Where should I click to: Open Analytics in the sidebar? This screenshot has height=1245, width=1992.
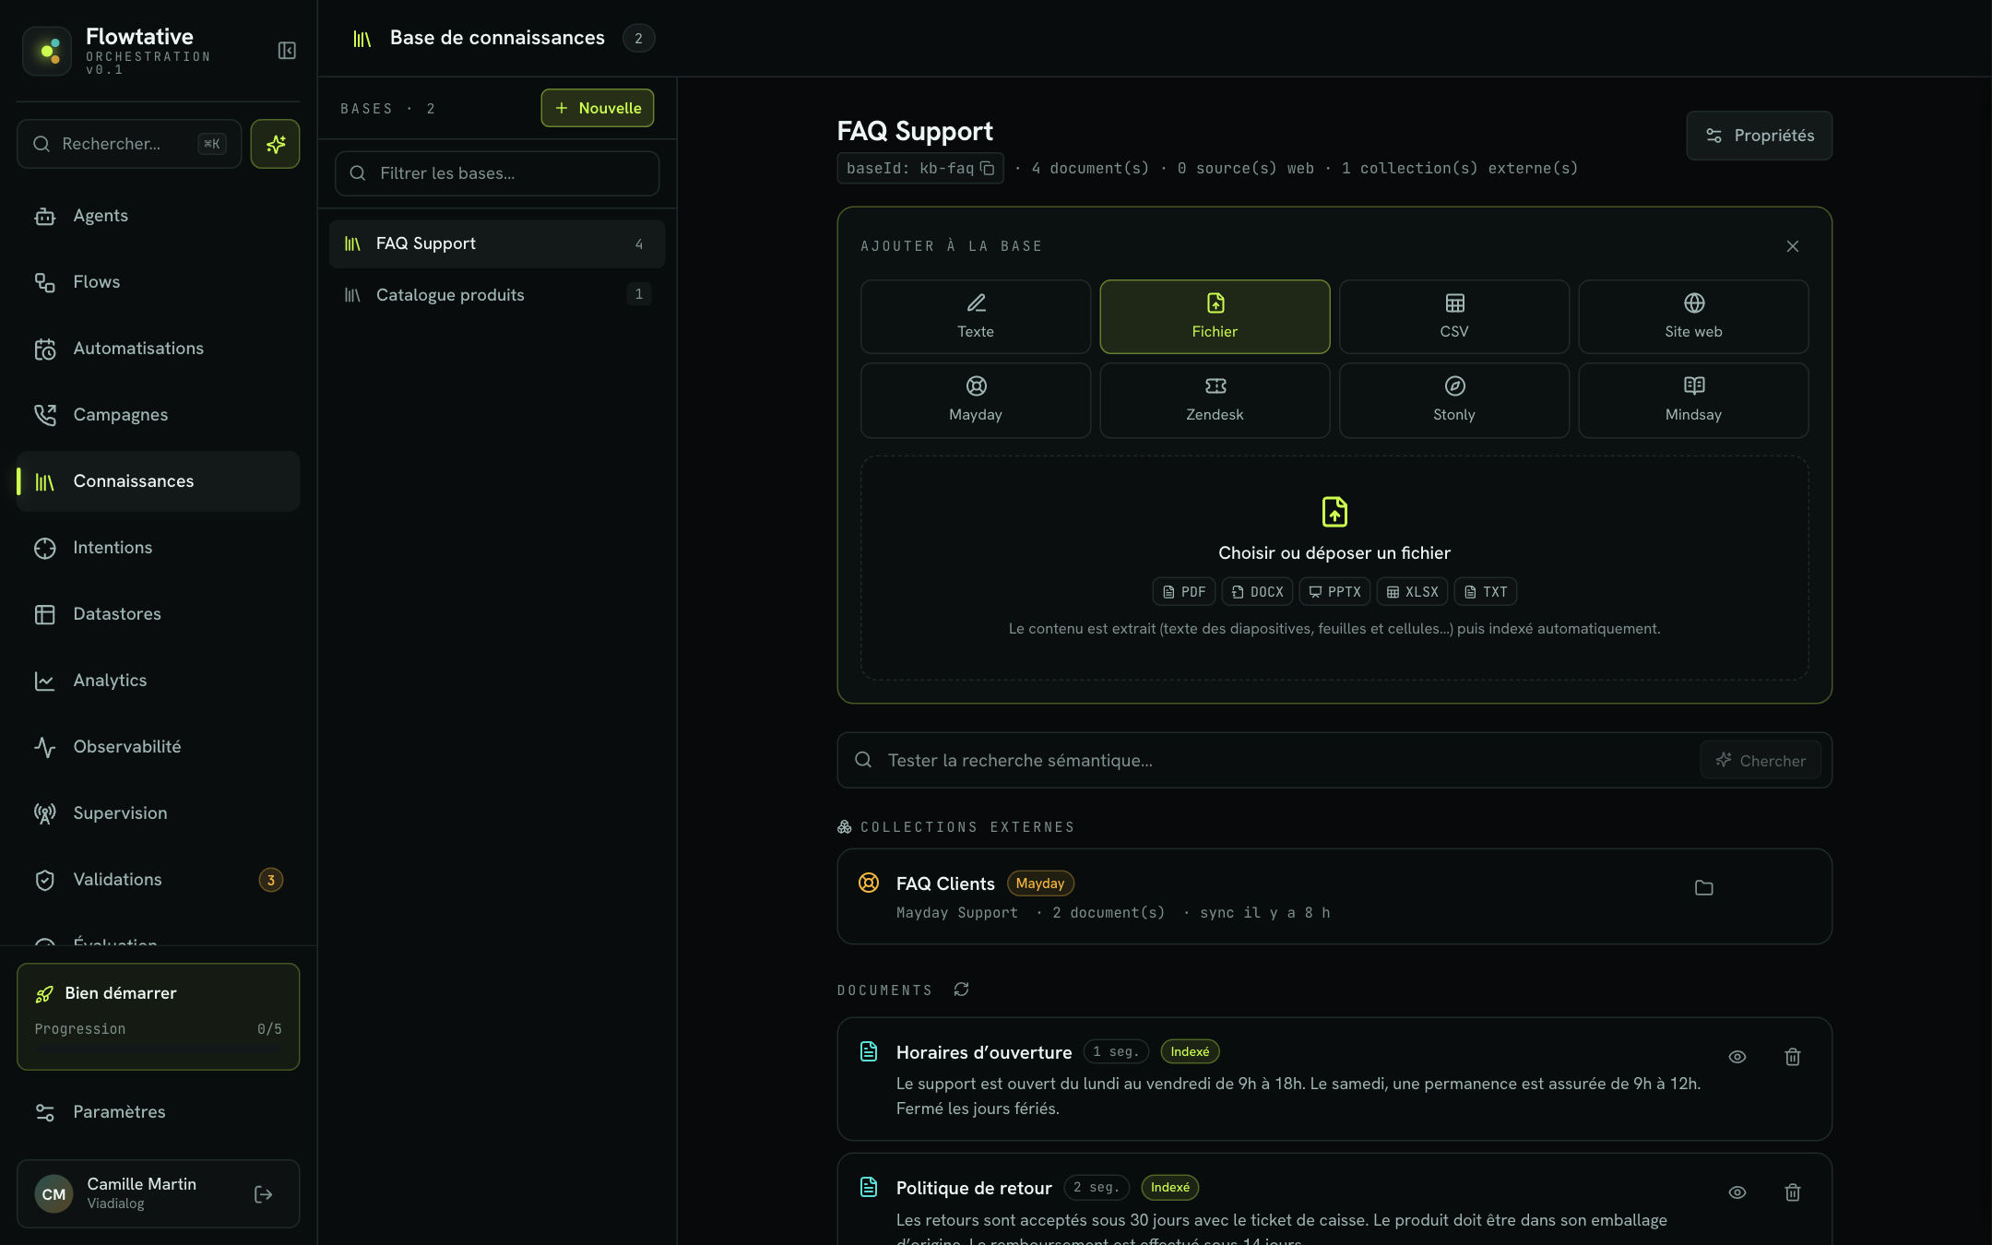click(158, 681)
